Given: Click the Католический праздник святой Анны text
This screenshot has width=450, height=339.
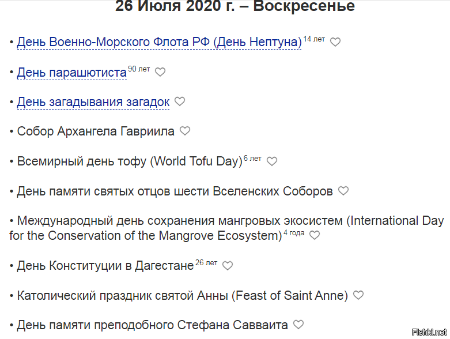Looking at the screenshot, I should click(x=182, y=296).
